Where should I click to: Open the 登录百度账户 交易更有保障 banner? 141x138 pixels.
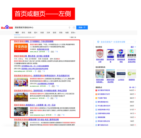[116, 42]
